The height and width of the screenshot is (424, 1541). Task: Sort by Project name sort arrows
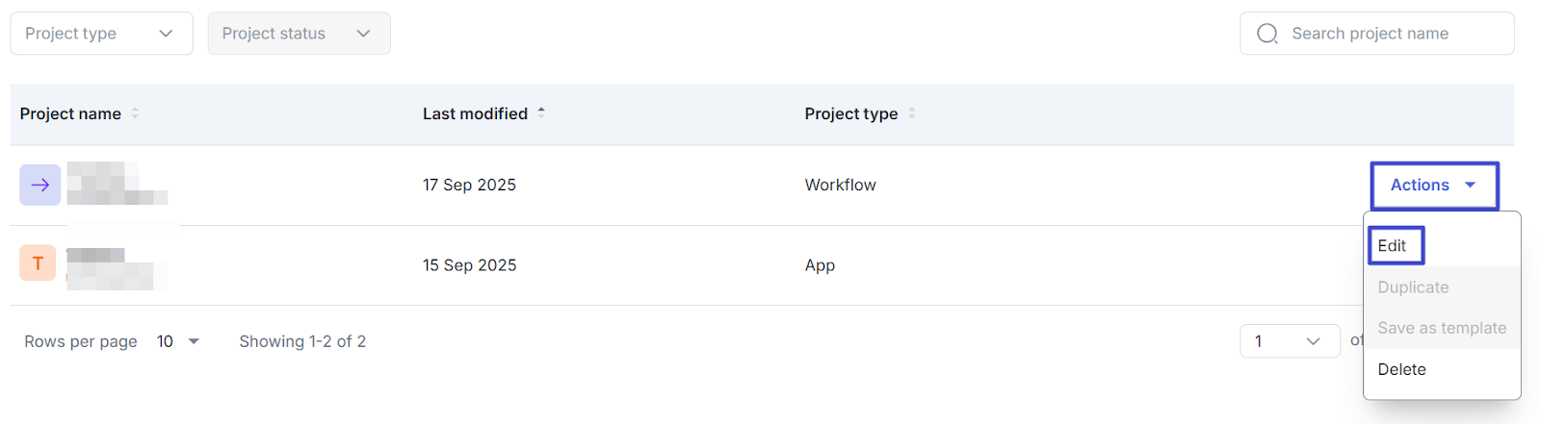pos(135,113)
